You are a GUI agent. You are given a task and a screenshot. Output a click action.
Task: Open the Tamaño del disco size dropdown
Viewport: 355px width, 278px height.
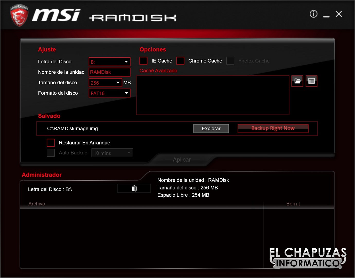click(105, 83)
